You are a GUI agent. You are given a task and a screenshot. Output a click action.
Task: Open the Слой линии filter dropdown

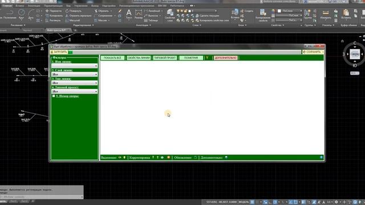[x=75, y=75]
